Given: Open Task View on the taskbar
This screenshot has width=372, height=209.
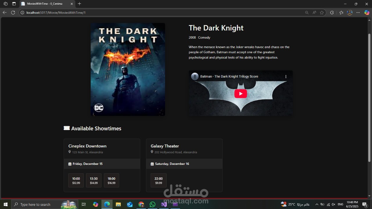Looking at the screenshot, I should click(x=84, y=204).
